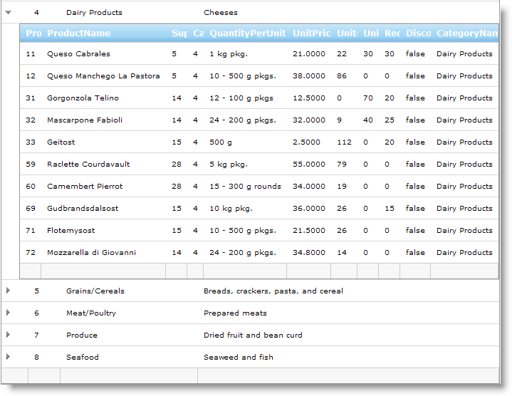Click product ID 72 cell

[x=31, y=252]
